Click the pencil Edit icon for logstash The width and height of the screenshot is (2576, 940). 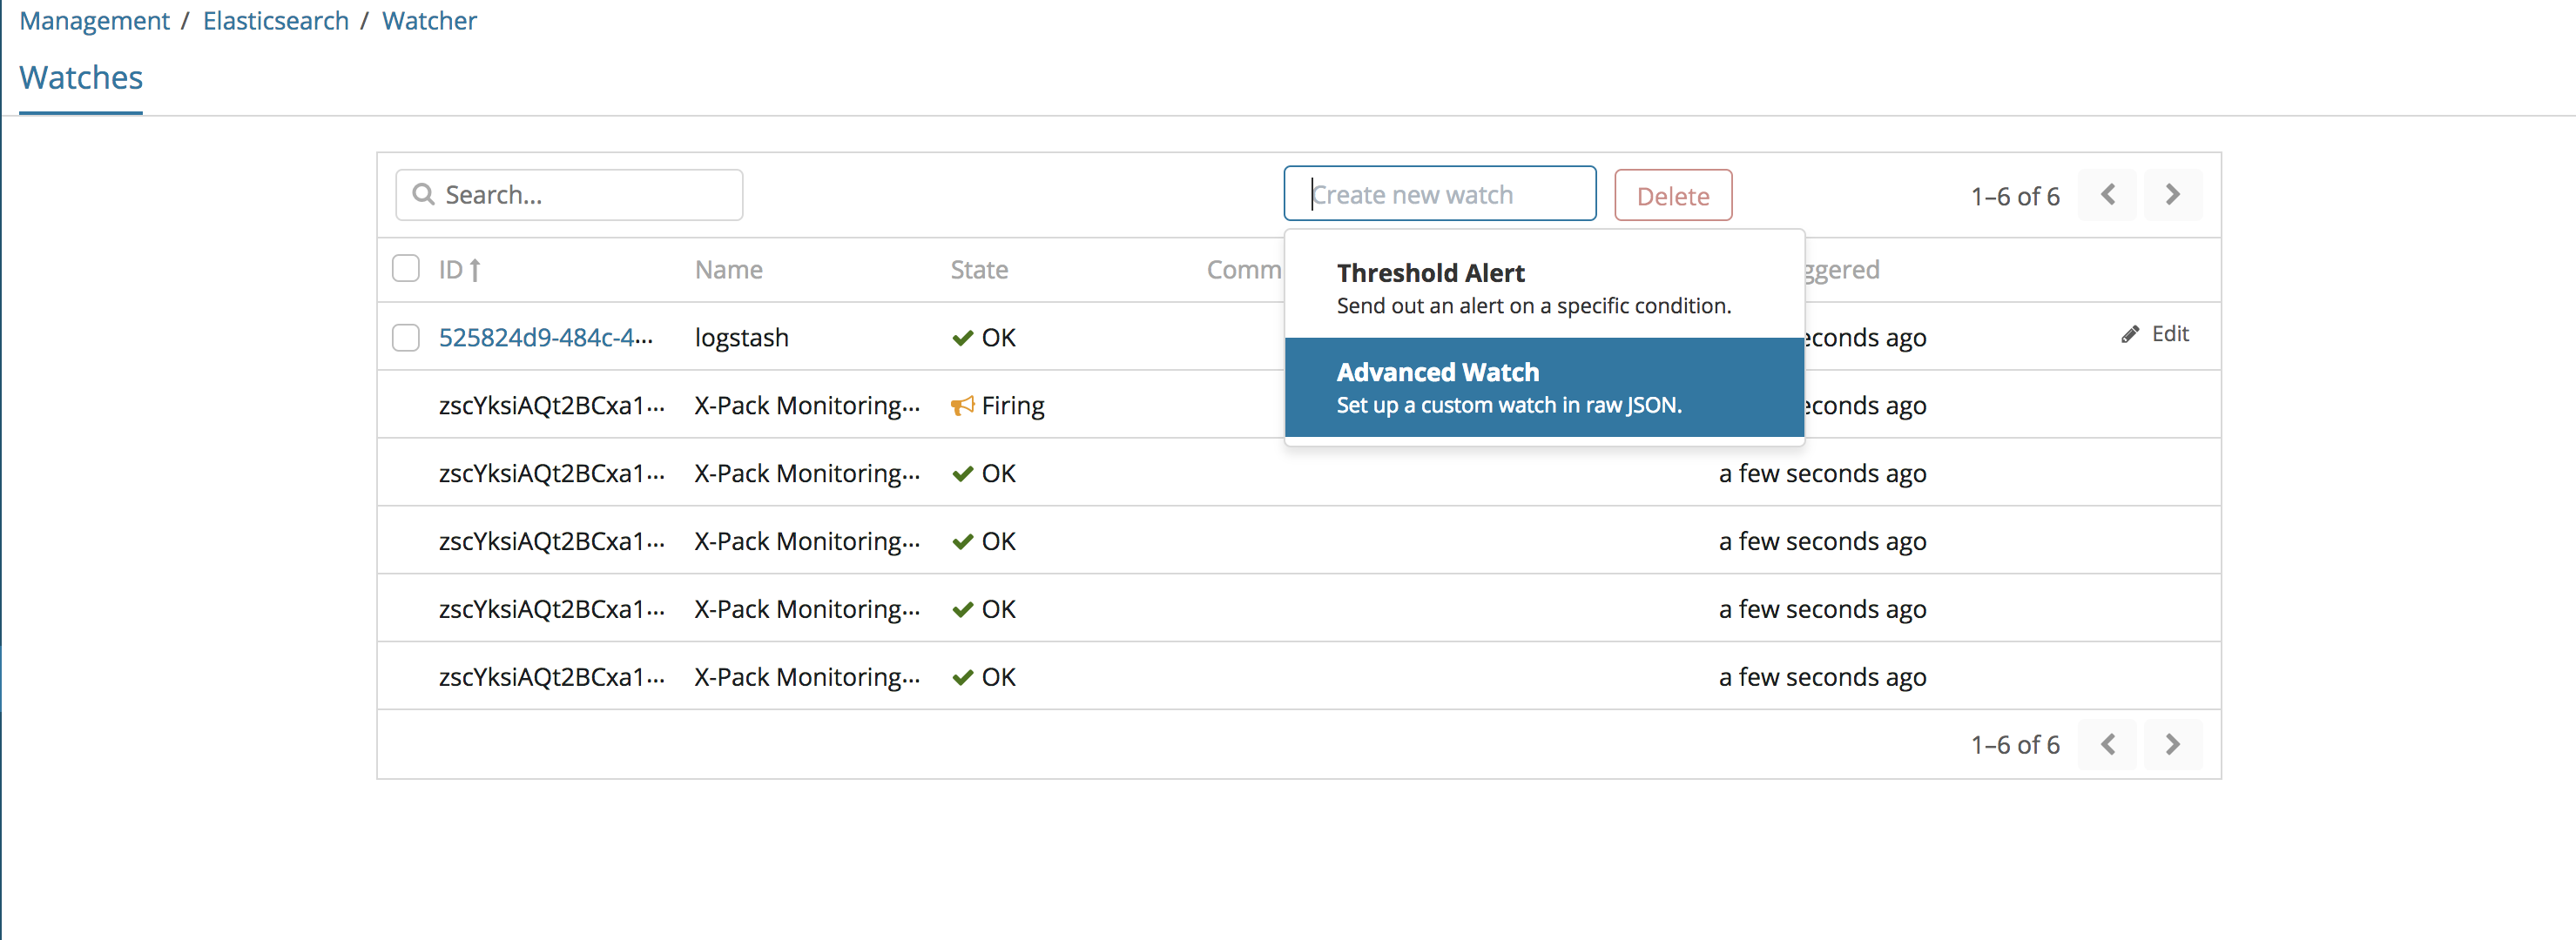click(2130, 334)
